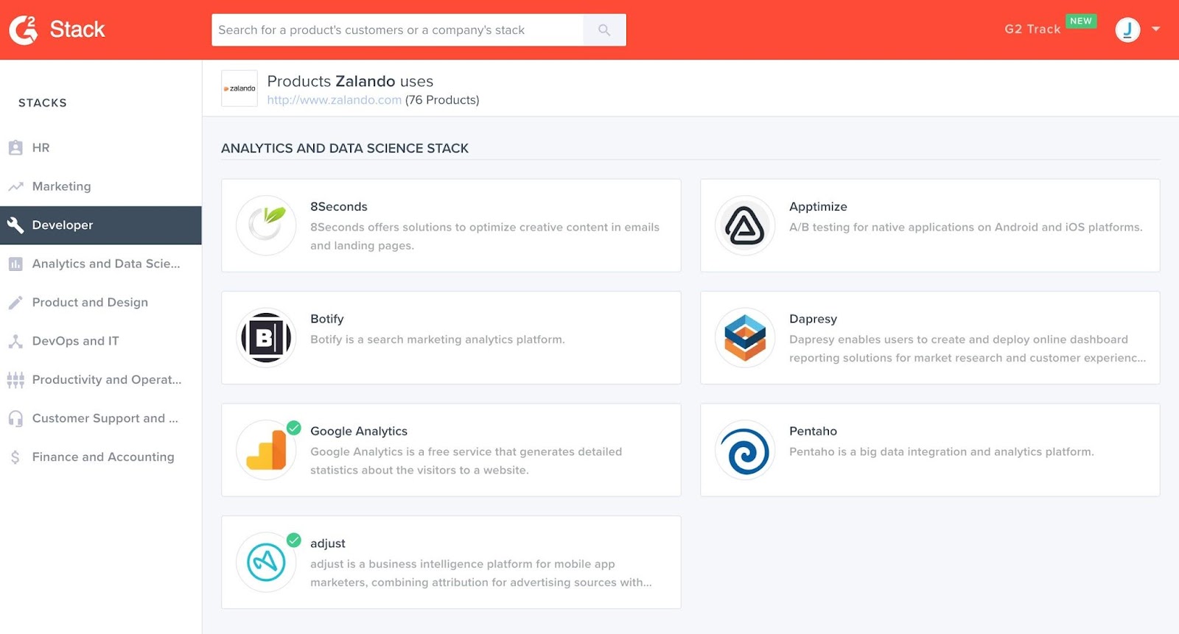This screenshot has height=634, width=1179.
Task: Click the HR badge icon in sidebar
Action: point(15,147)
